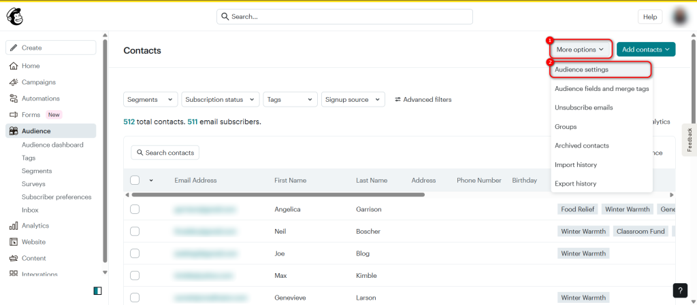
Task: Check the select-all contacts header checkbox
Action: (x=135, y=180)
